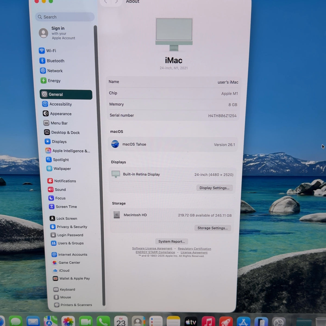Open Wi-Fi settings in the sidebar
Viewport: 326px width, 326px height.
[x=48, y=51]
